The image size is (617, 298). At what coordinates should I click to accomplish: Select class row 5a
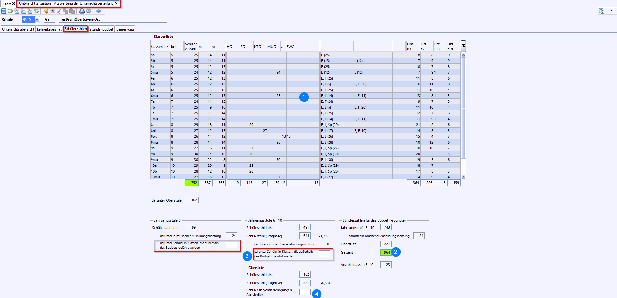pyautogui.click(x=305, y=55)
